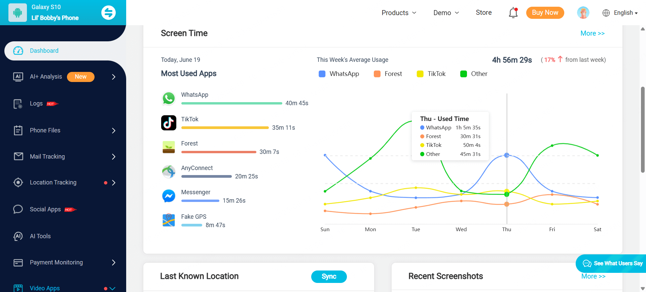Click the Android device icon
The width and height of the screenshot is (646, 292).
click(17, 13)
